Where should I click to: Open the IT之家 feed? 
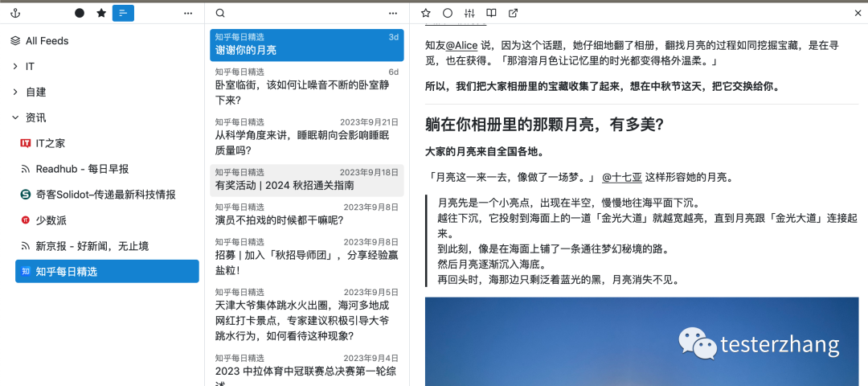[x=107, y=143]
